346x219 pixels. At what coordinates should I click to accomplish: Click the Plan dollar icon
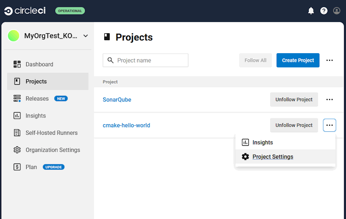17,167
